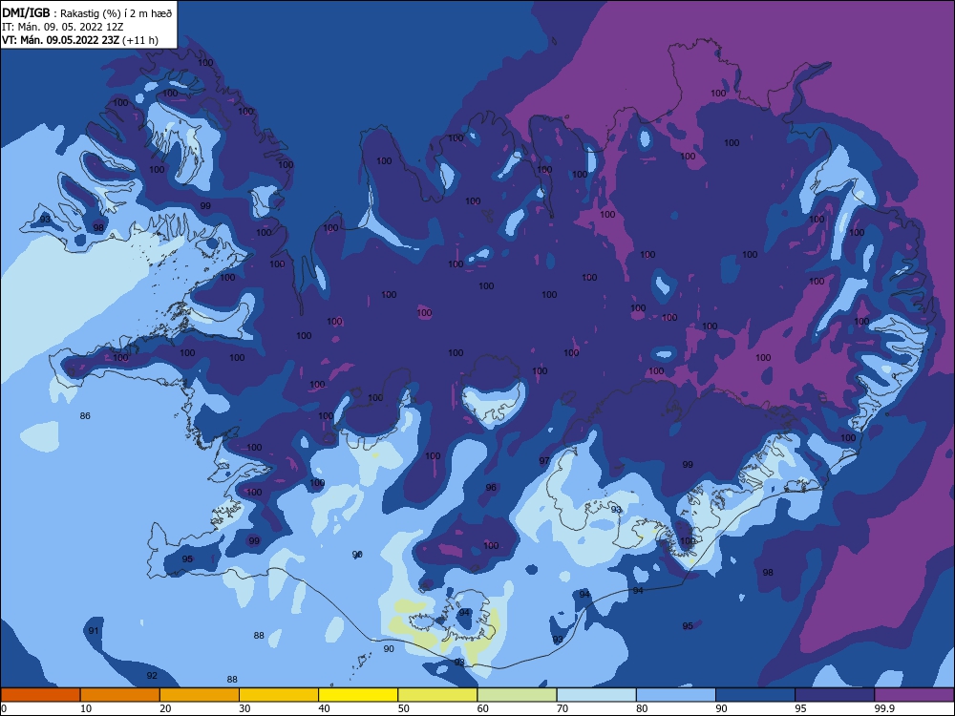Select the dark indigo 95–99.9 legend swatch
Image resolution: width=955 pixels, height=716 pixels.
835,695
